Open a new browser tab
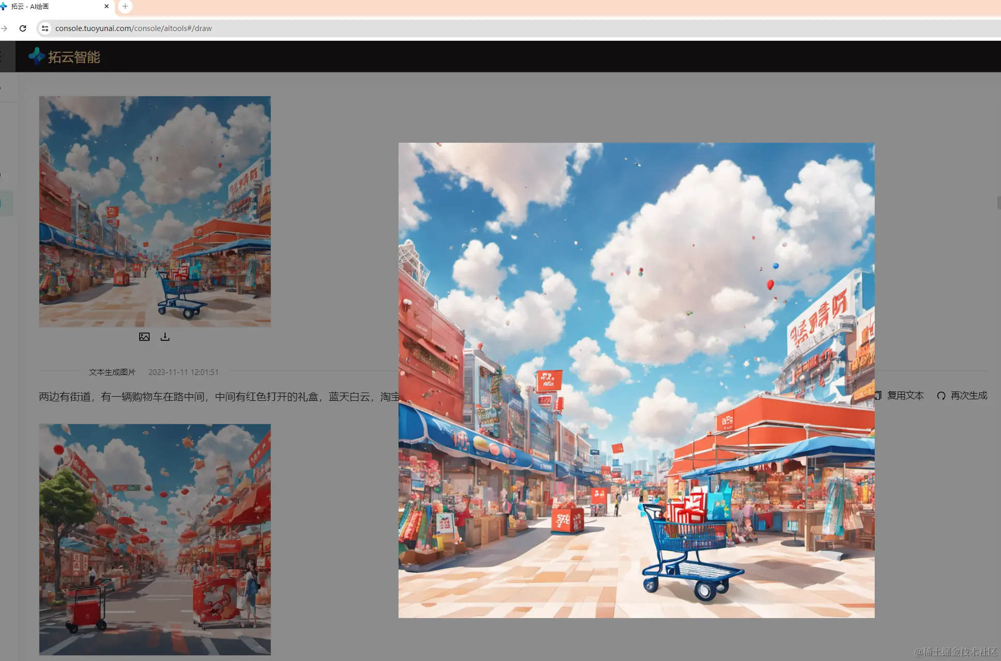The image size is (1001, 661). click(x=125, y=7)
